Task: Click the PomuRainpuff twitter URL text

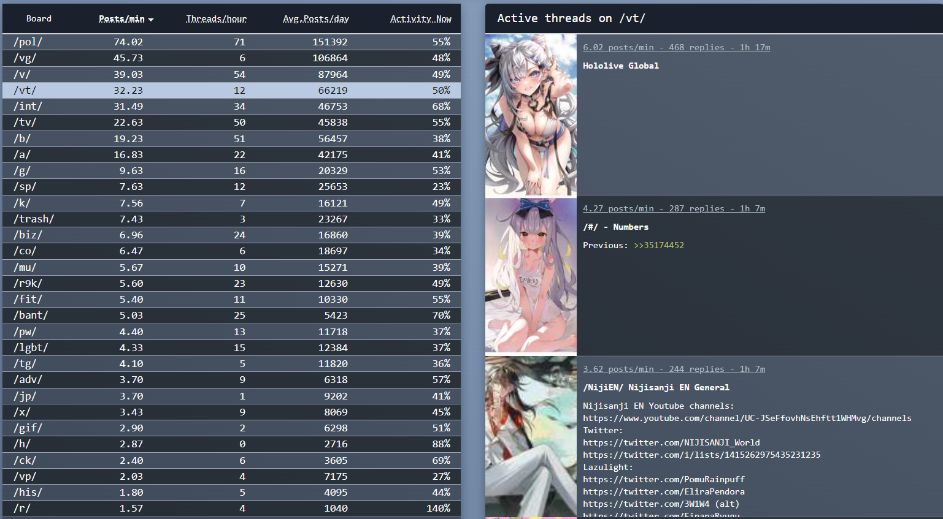Action: tap(664, 479)
